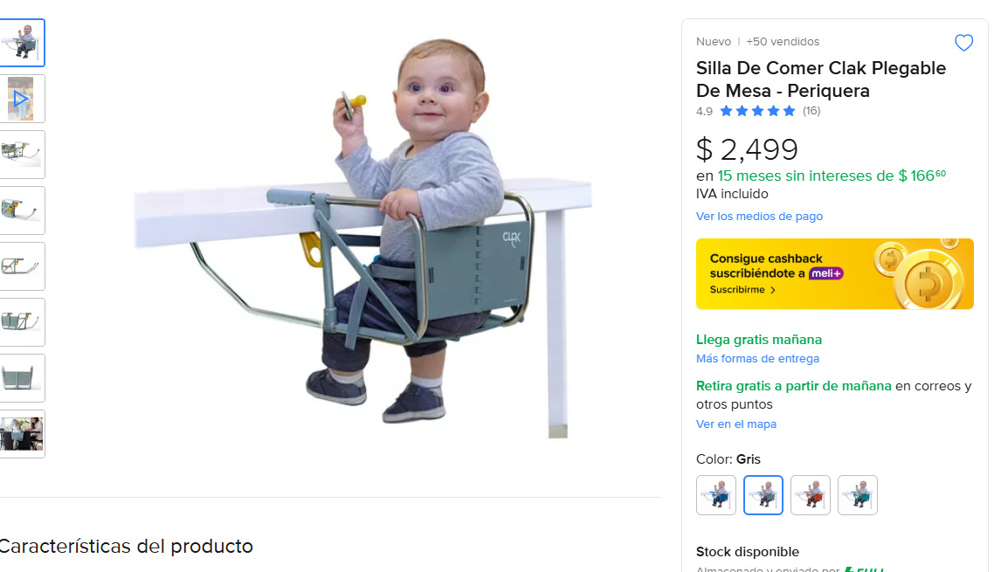Screen dimensions: 994x572
Task: Choose the blue color variant swatch
Action: 716,494
